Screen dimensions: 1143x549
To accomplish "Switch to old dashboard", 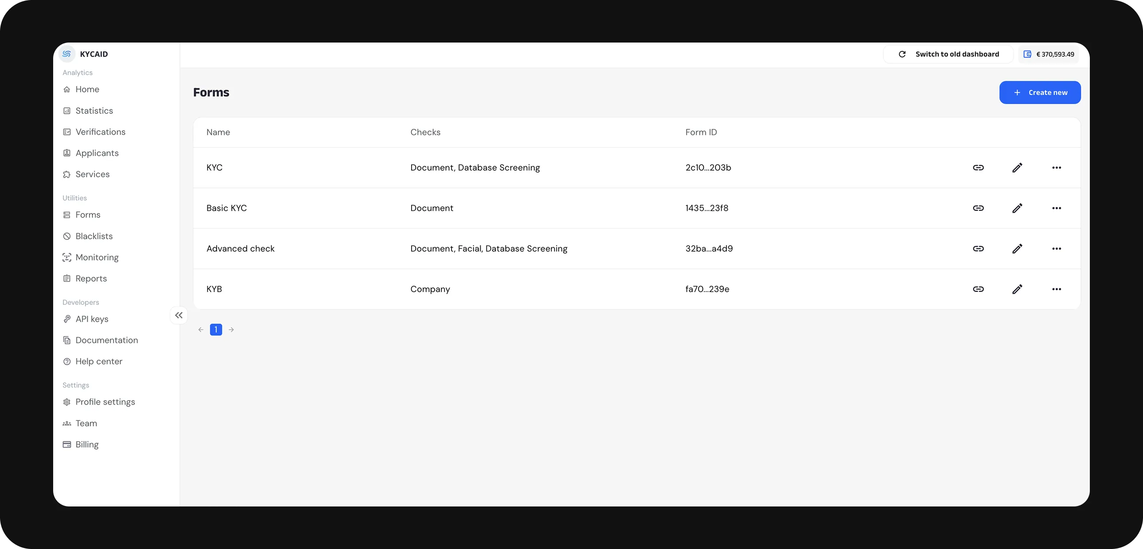I will coord(948,54).
